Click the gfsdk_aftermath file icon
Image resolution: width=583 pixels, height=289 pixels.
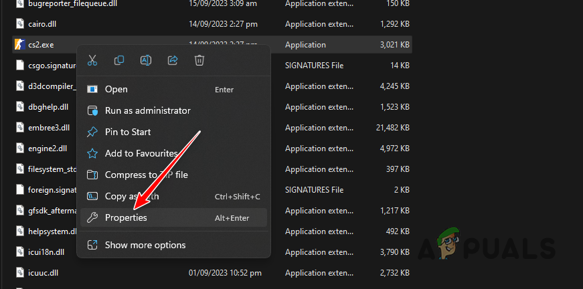(x=19, y=211)
